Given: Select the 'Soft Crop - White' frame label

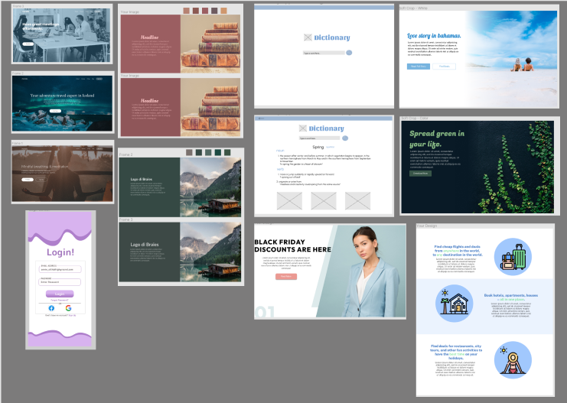Looking at the screenshot, I should click(414, 8).
